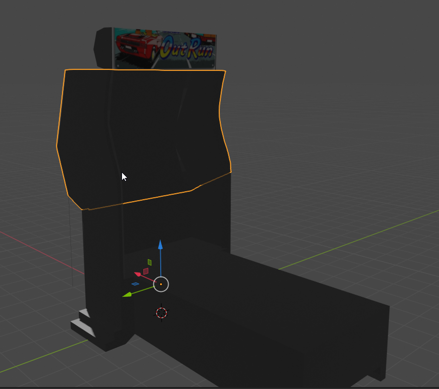Click the green Y-axis move gizmo arrow
Screen dimensions: 439x389
[x=127, y=294]
